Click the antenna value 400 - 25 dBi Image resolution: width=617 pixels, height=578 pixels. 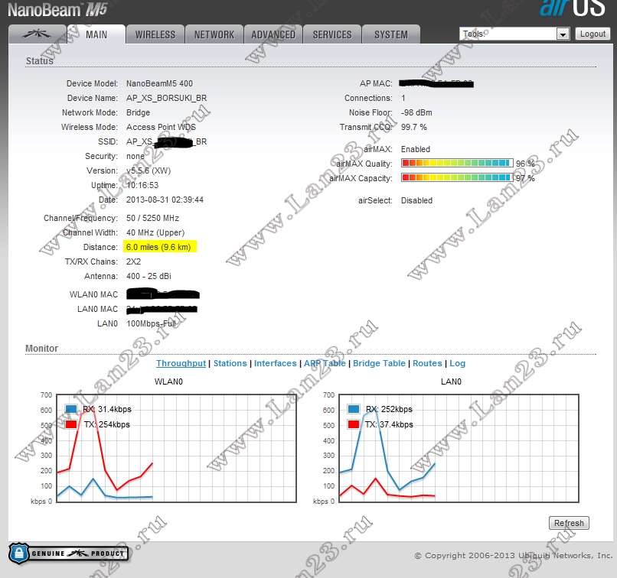tap(149, 276)
